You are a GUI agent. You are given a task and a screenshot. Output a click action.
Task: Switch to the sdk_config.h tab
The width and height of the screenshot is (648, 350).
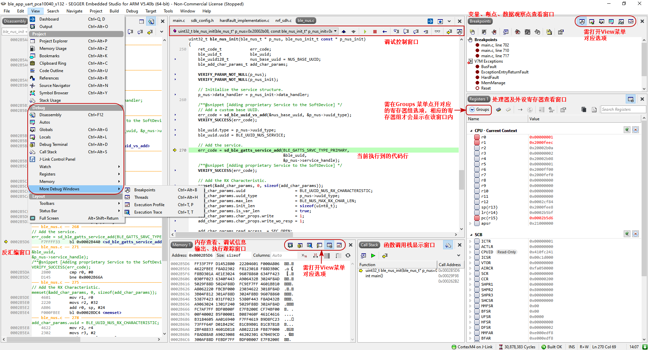tap(203, 20)
